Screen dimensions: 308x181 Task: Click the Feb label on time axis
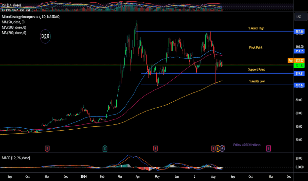102,176
